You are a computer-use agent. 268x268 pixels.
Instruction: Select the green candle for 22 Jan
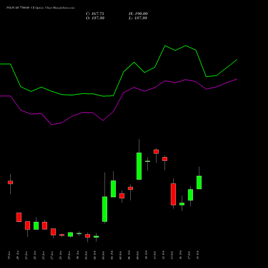tap(36, 226)
